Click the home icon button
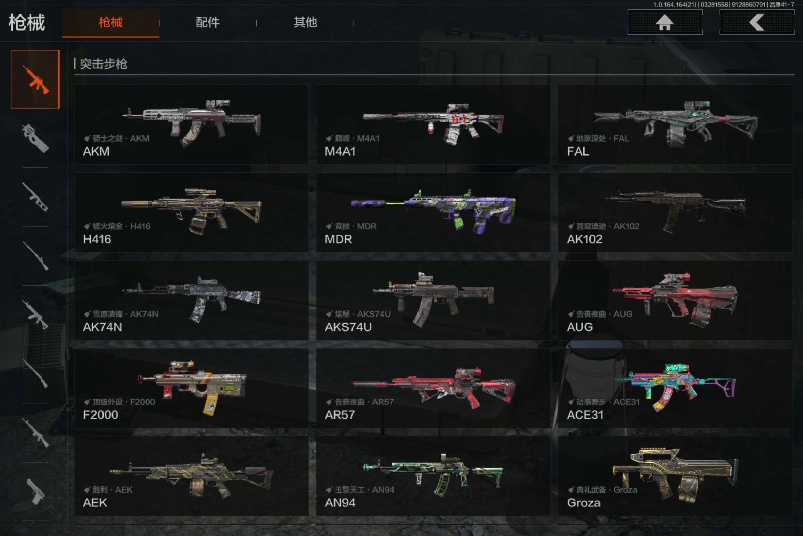 [x=665, y=23]
